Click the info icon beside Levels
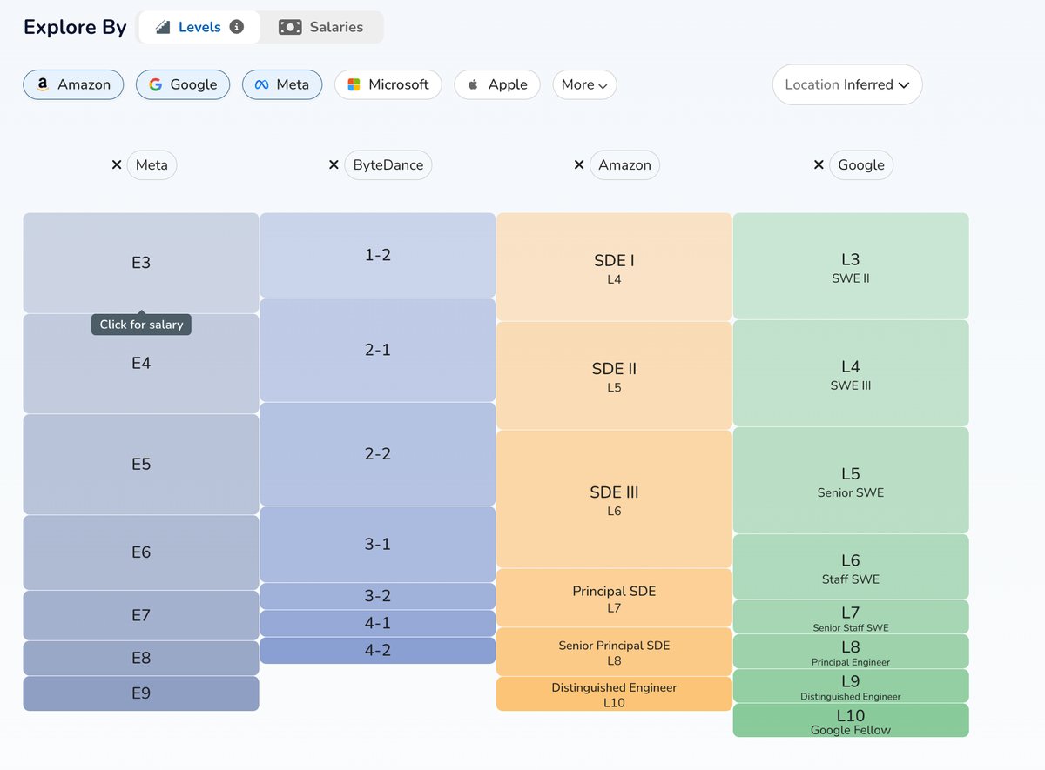This screenshot has width=1045, height=770. pyautogui.click(x=236, y=27)
